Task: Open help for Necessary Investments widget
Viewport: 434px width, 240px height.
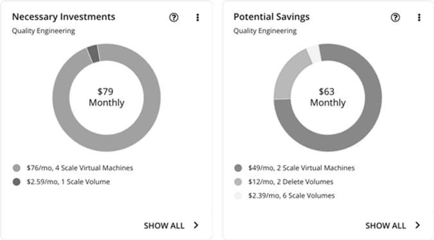Action: click(x=173, y=17)
